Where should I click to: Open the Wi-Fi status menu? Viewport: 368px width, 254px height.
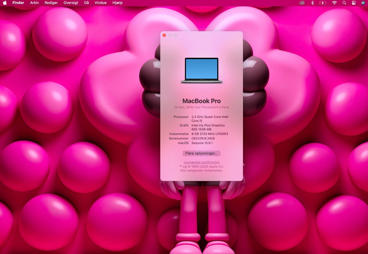(334, 3)
